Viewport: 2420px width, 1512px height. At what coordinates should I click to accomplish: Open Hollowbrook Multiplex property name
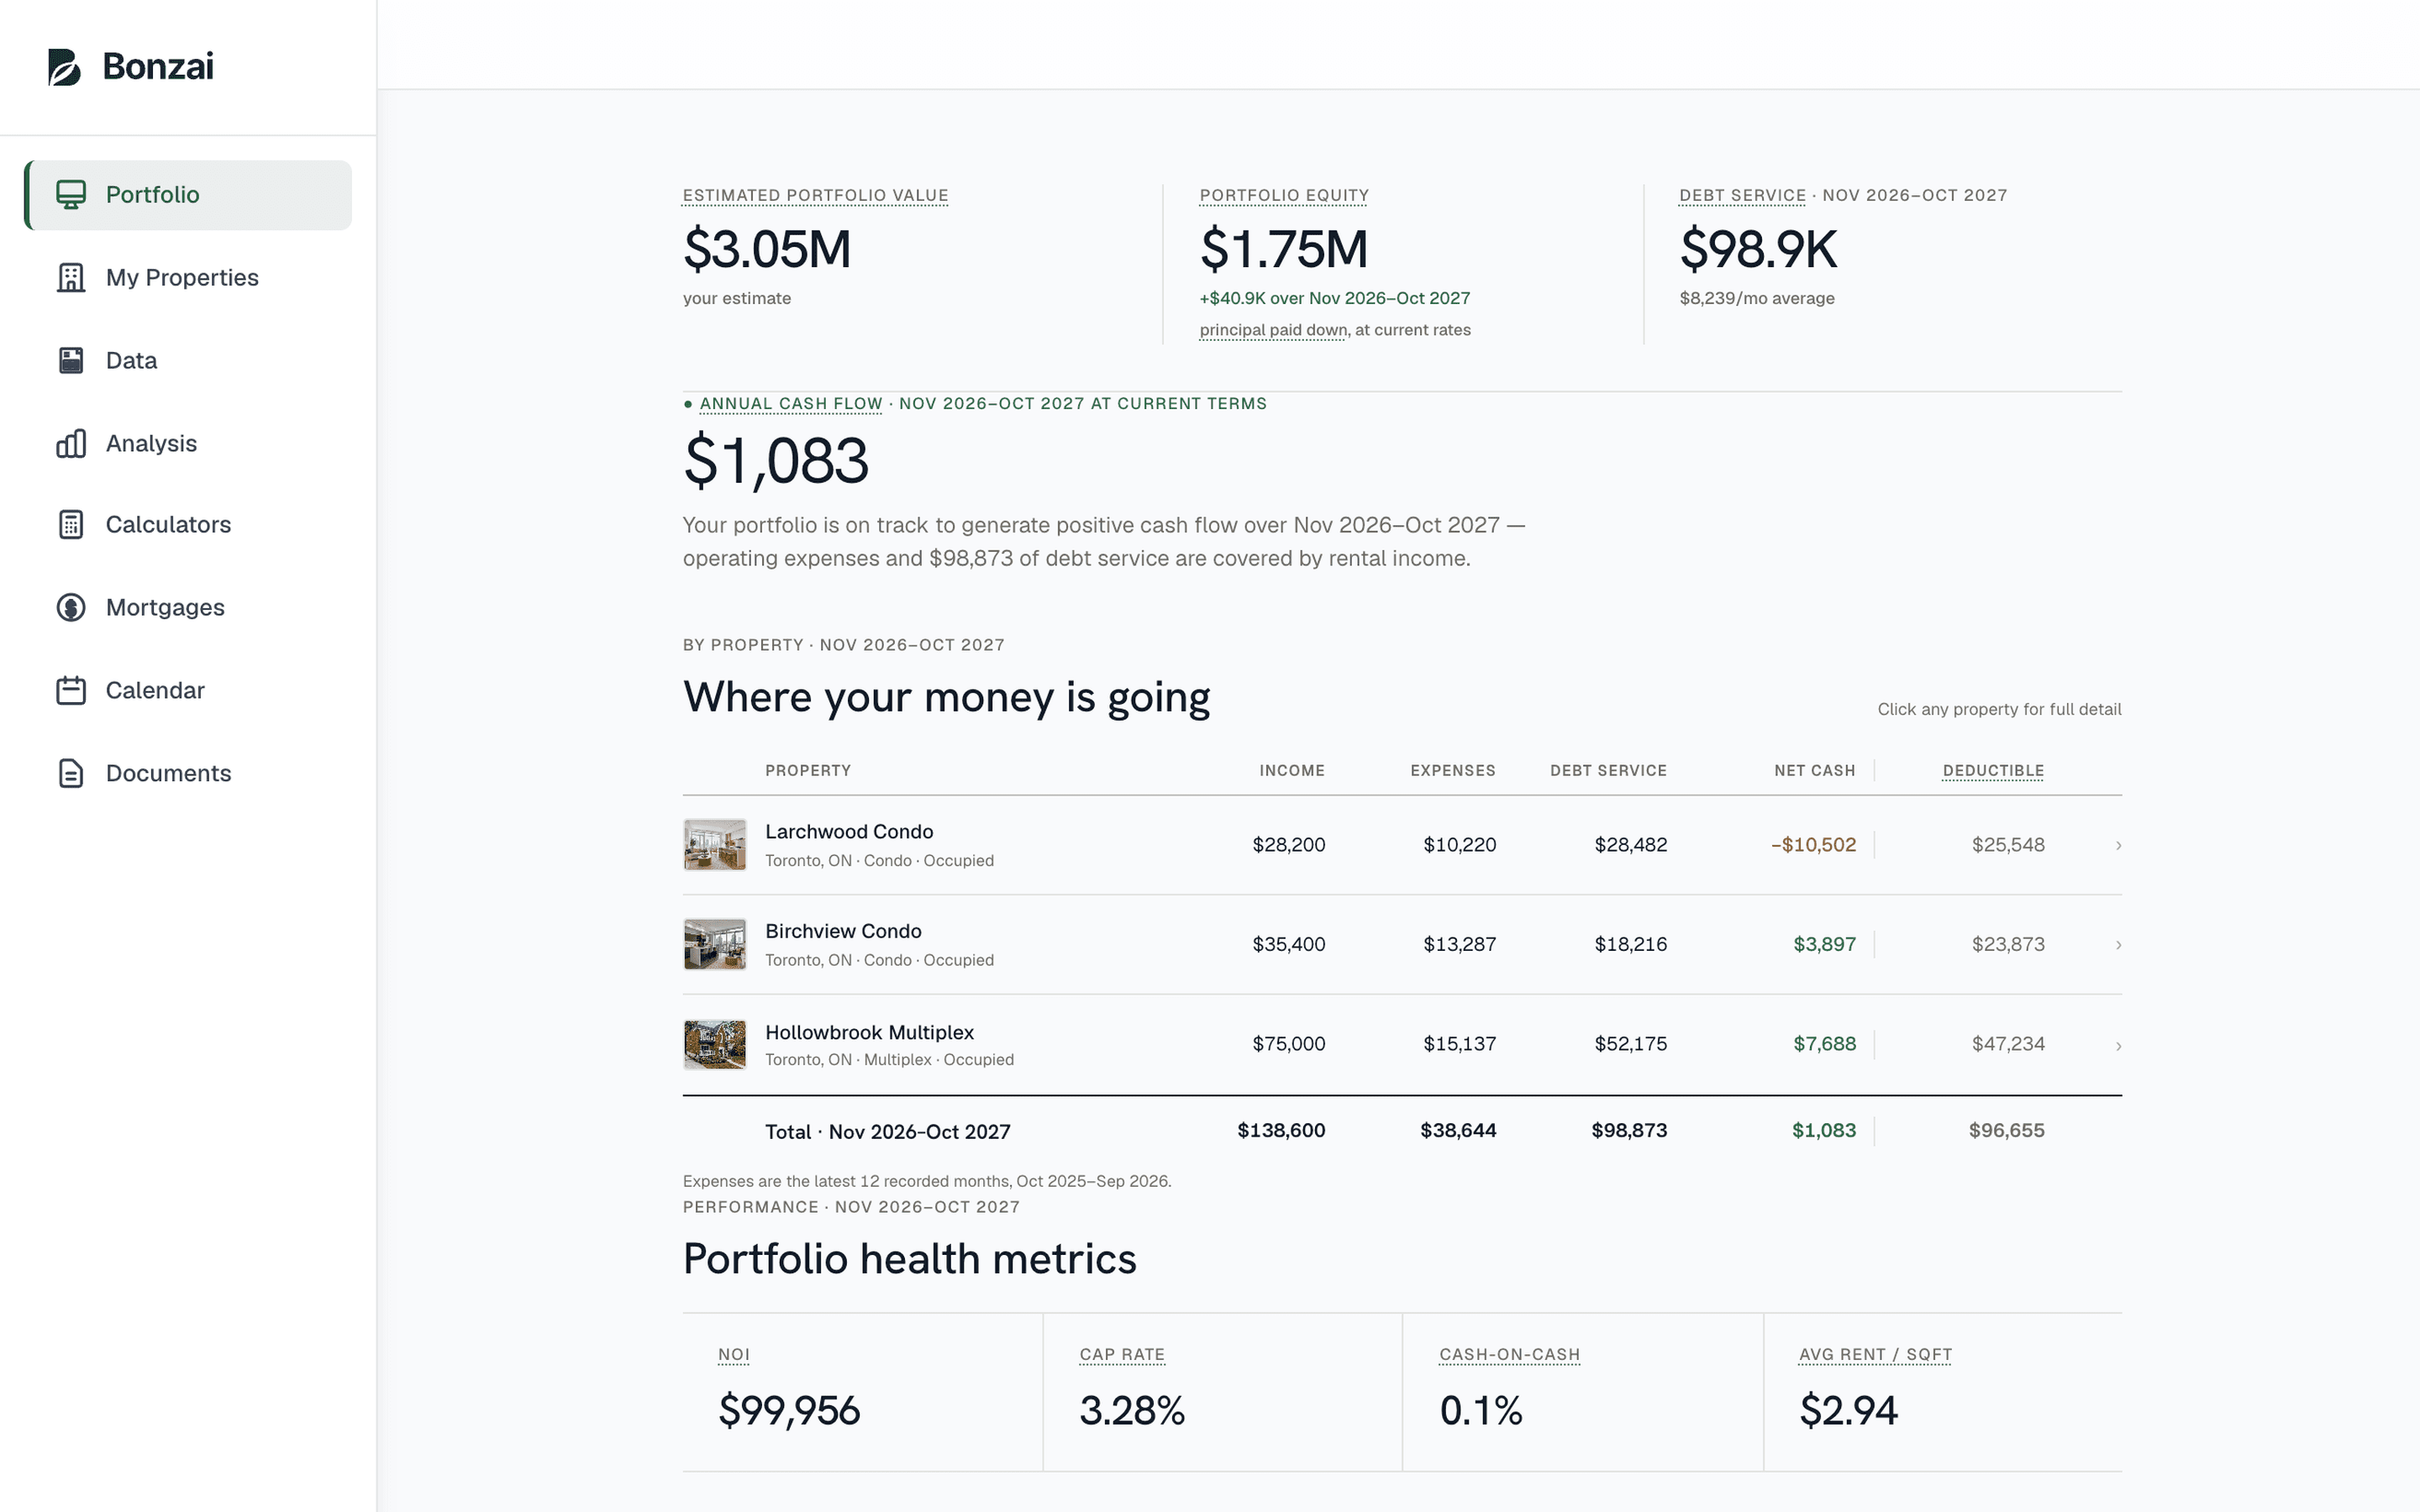(869, 1032)
